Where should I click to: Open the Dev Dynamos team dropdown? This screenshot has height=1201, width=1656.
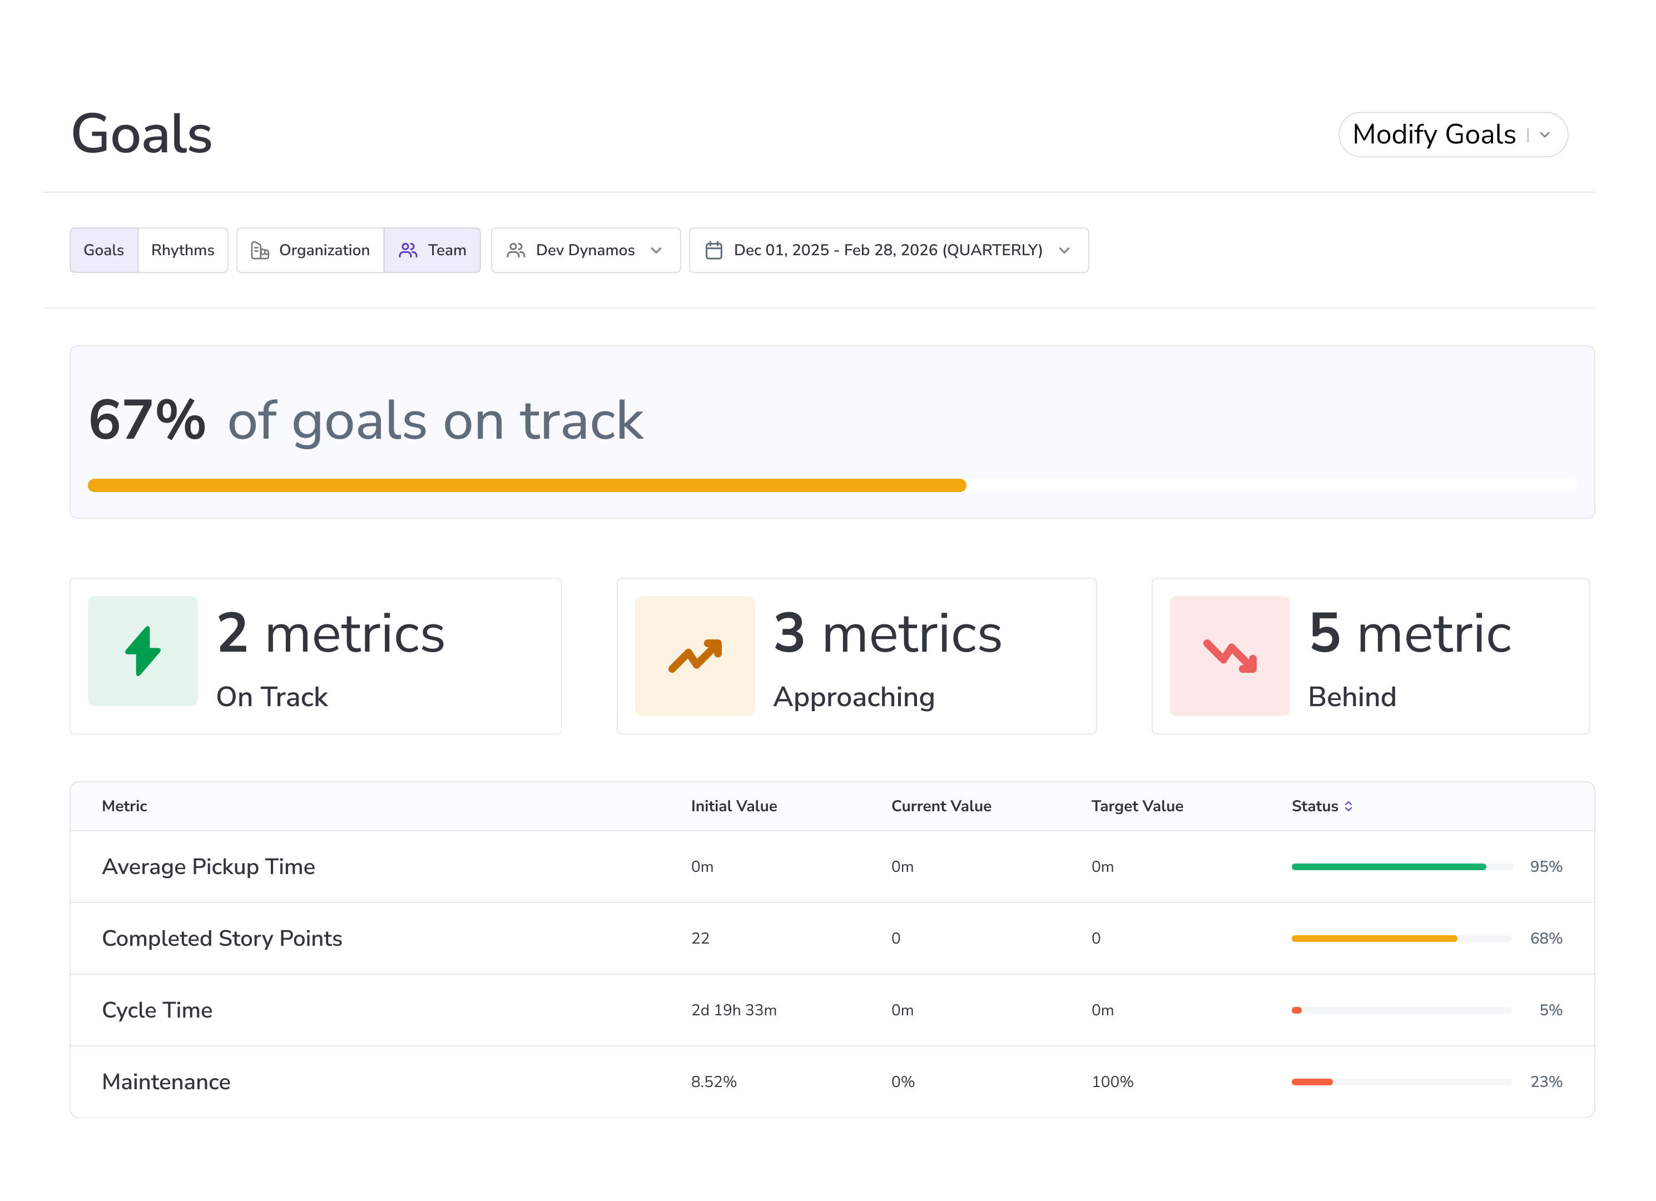(586, 250)
